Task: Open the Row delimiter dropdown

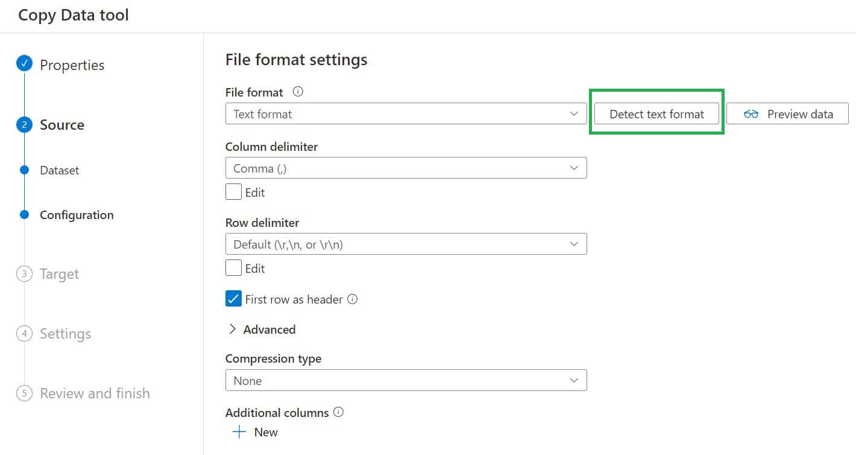Action: pos(406,244)
